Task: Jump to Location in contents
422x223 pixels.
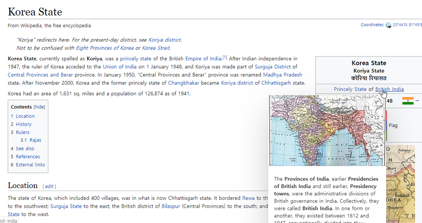Action: (x=25, y=116)
